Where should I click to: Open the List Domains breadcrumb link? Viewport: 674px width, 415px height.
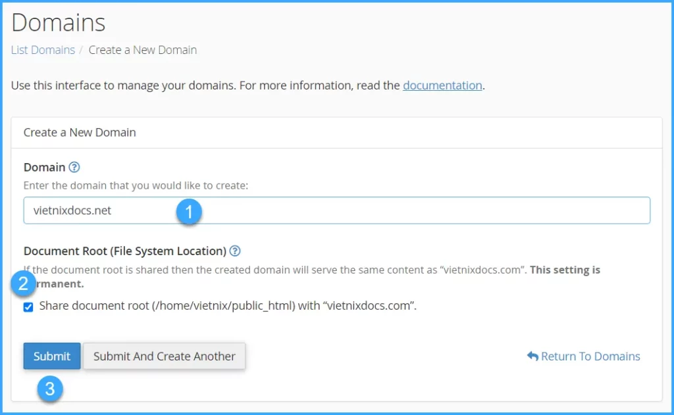click(43, 50)
